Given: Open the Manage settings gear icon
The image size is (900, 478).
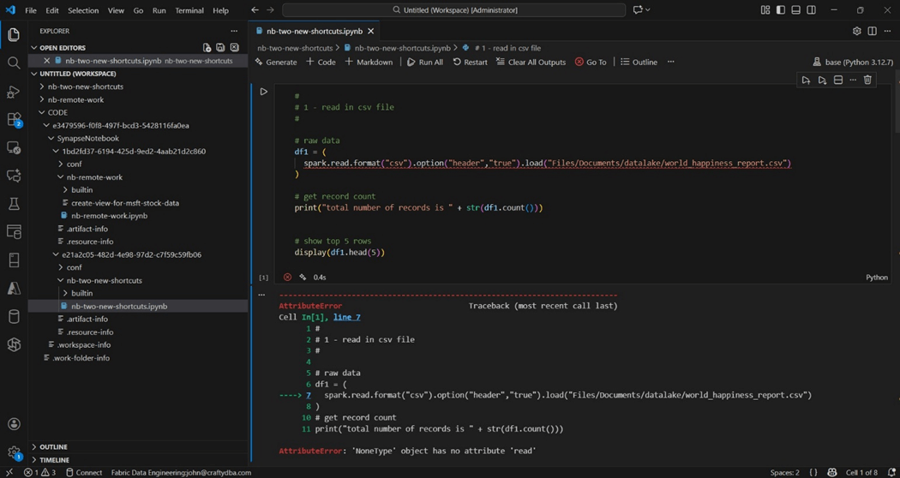Looking at the screenshot, I should pos(14,452).
